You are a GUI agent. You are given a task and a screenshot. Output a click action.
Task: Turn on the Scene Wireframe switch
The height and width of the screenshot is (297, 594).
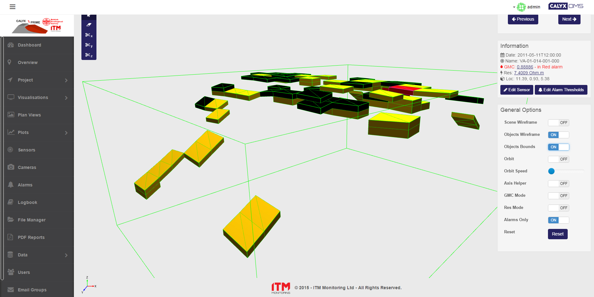click(x=558, y=123)
